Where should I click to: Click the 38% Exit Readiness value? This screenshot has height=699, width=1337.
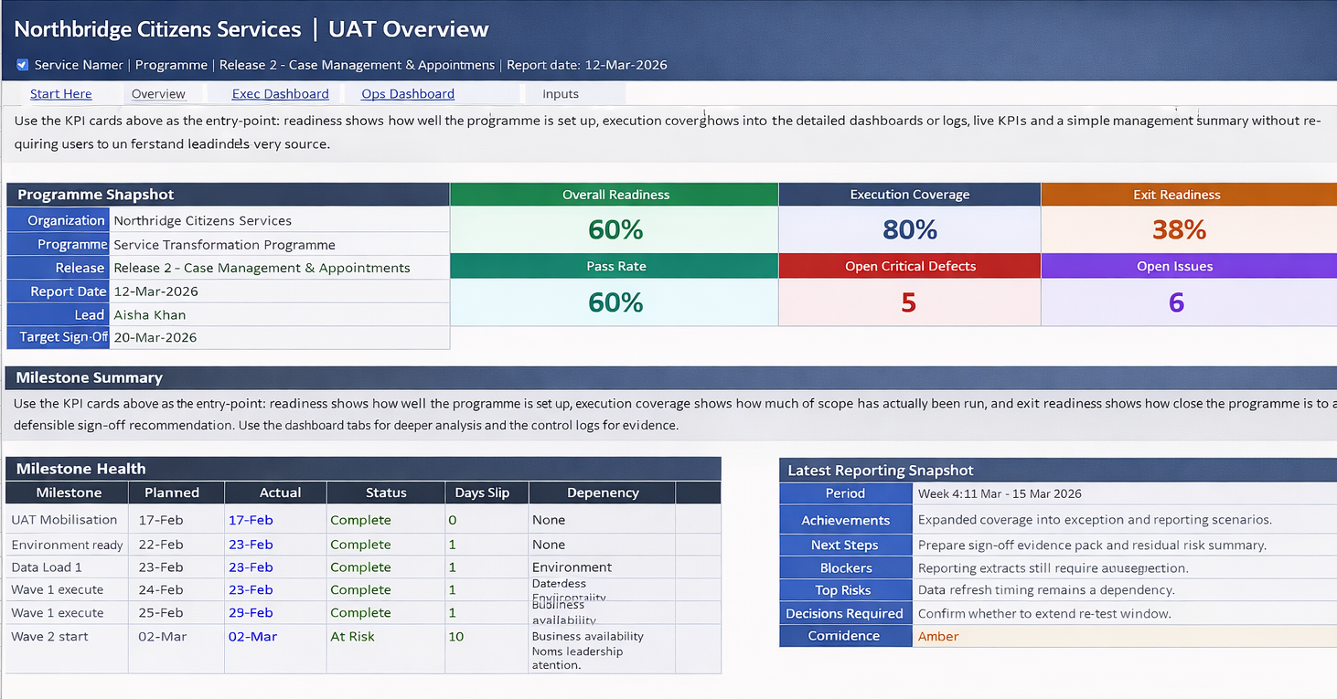1179,229
